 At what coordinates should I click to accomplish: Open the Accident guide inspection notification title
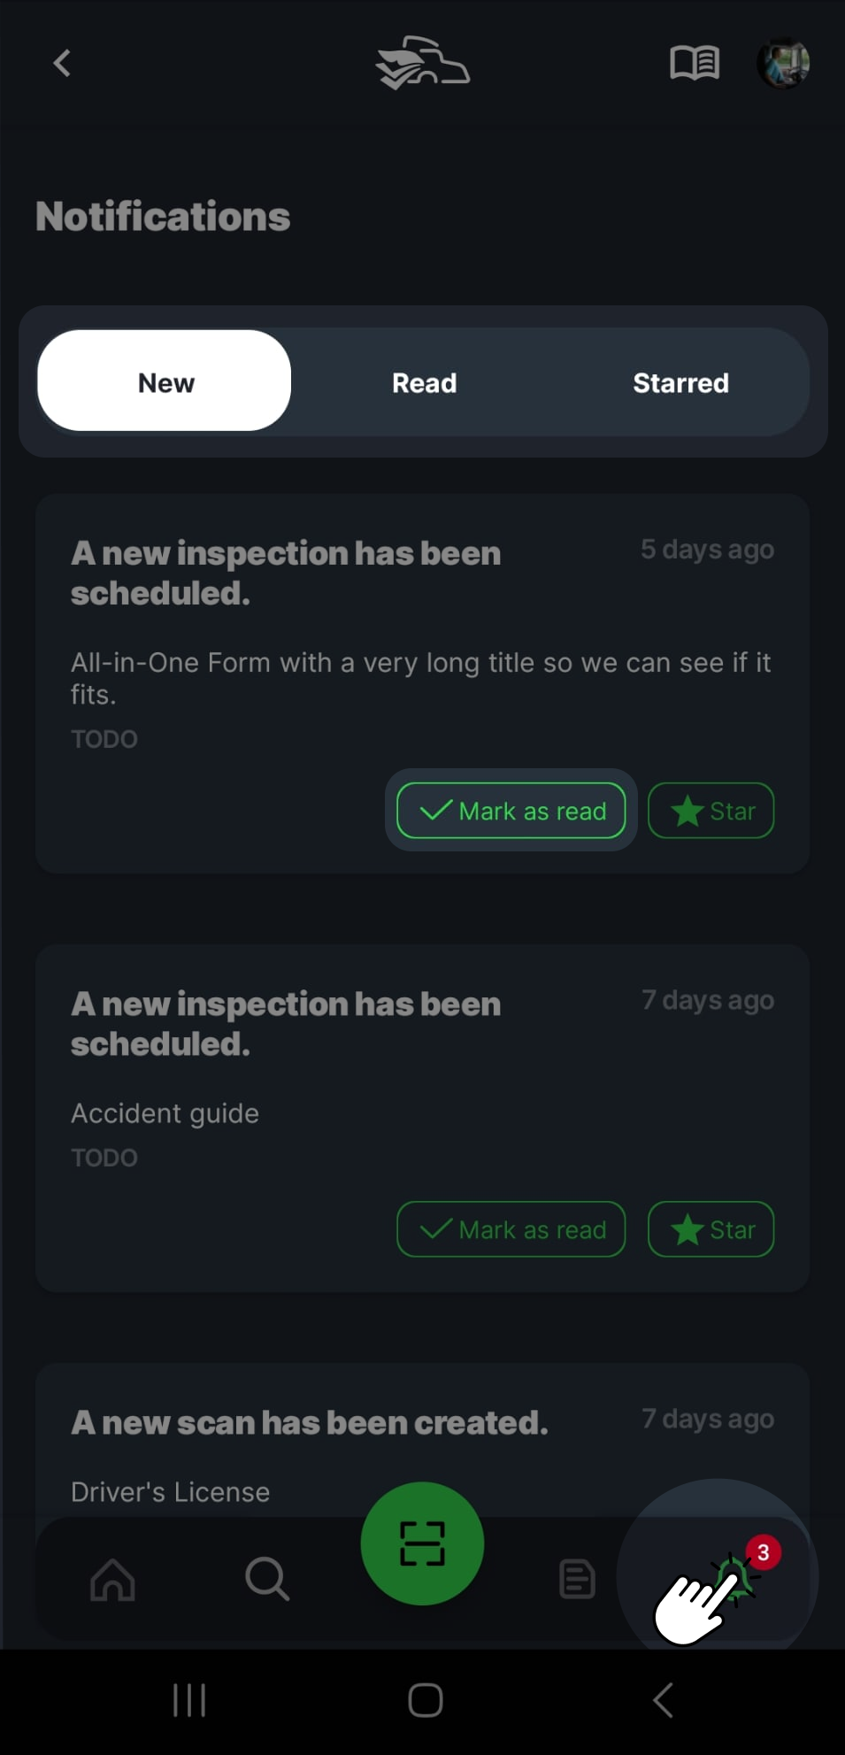(286, 1023)
